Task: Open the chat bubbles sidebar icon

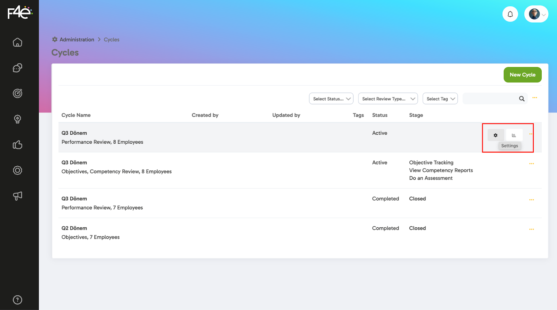Action: [x=17, y=68]
